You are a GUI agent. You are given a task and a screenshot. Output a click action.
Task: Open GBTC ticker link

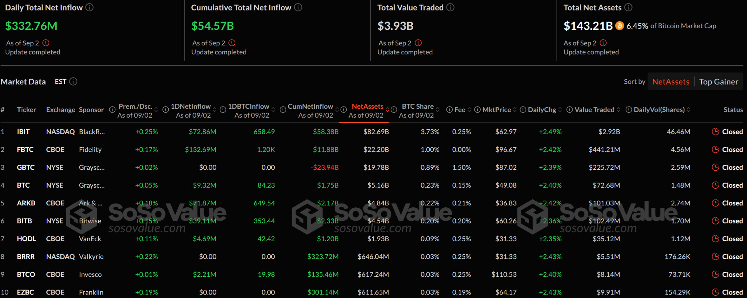pos(26,167)
